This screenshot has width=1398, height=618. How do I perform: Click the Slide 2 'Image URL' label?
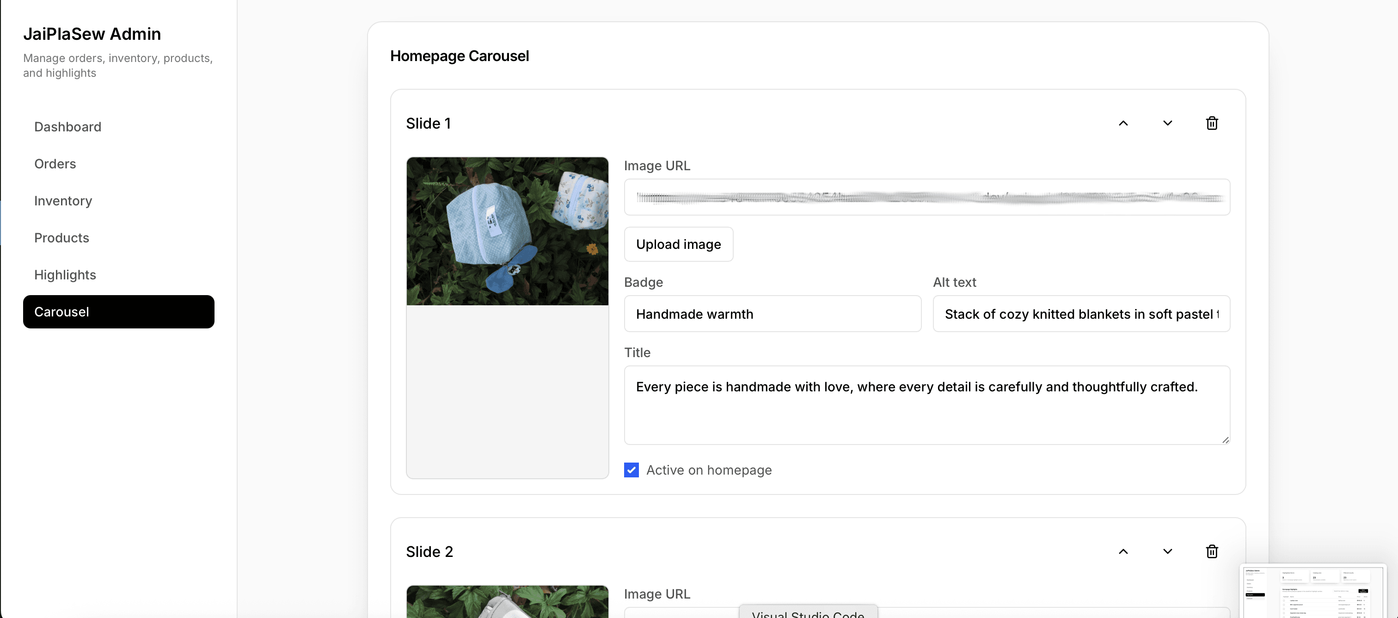point(656,594)
